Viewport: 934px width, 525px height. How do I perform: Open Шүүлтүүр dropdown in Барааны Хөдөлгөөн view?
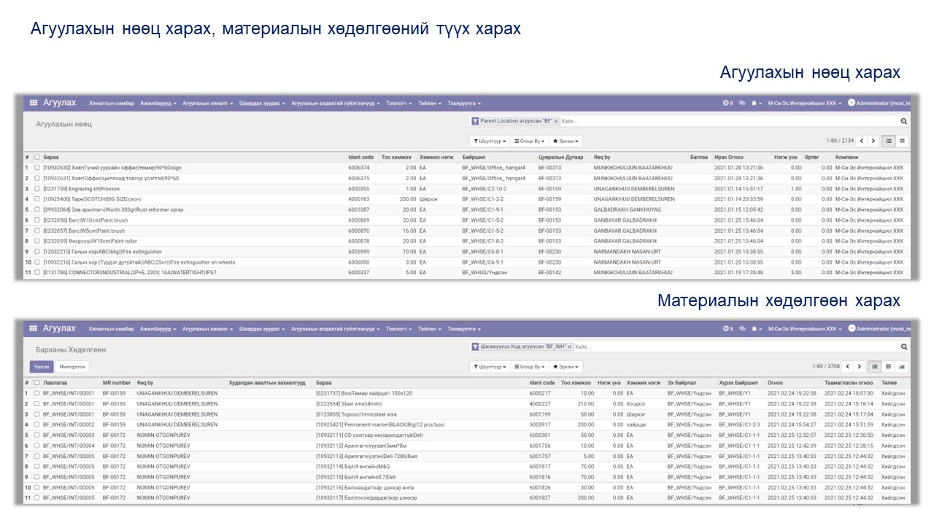(x=490, y=367)
